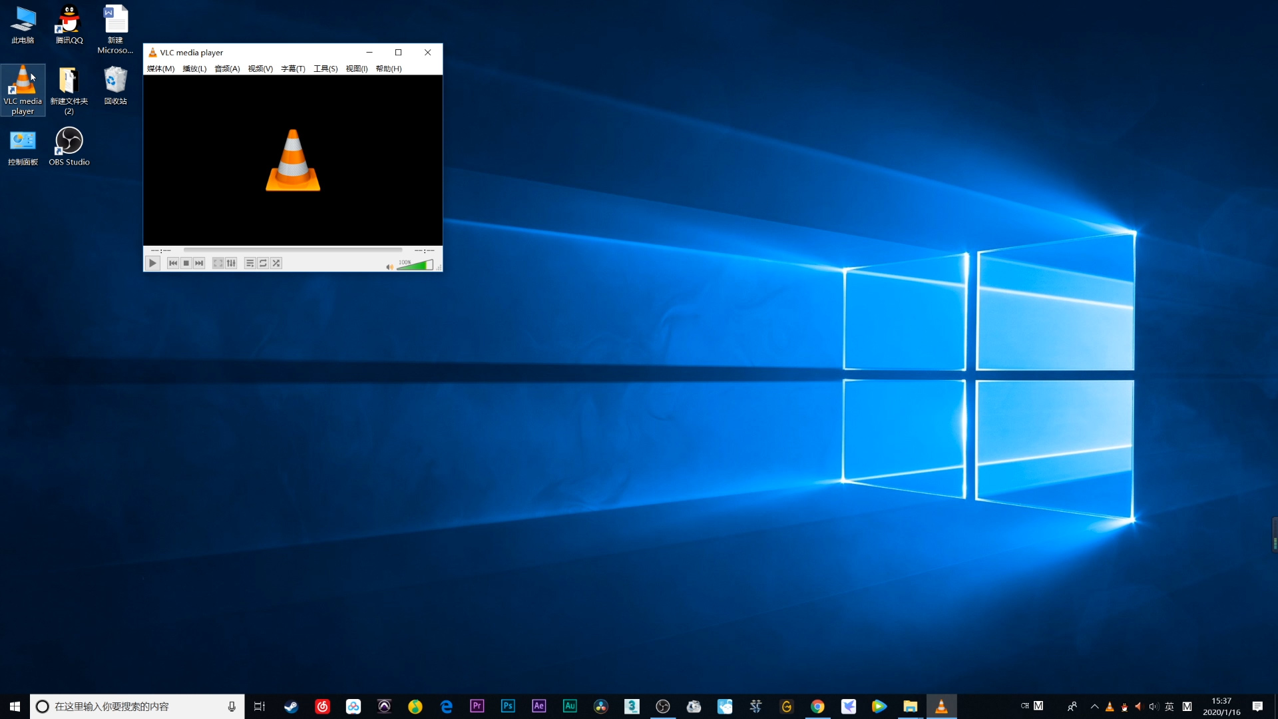1278x719 pixels.
Task: Click the stop playback button
Action: point(186,263)
